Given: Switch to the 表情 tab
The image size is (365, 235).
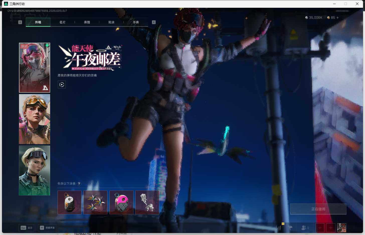Looking at the screenshot, I should click(x=87, y=22).
